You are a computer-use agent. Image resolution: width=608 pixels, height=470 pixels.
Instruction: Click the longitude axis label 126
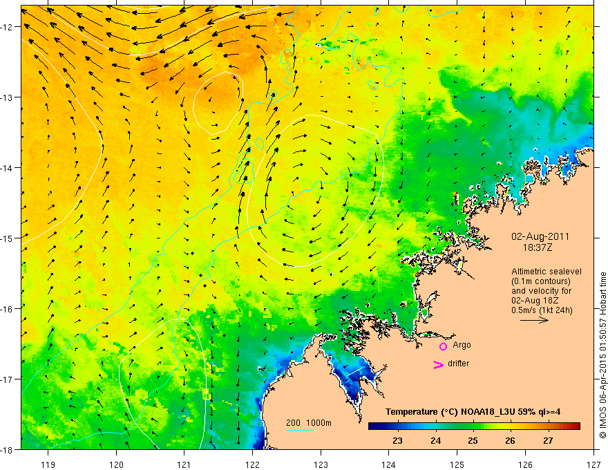coord(525,464)
